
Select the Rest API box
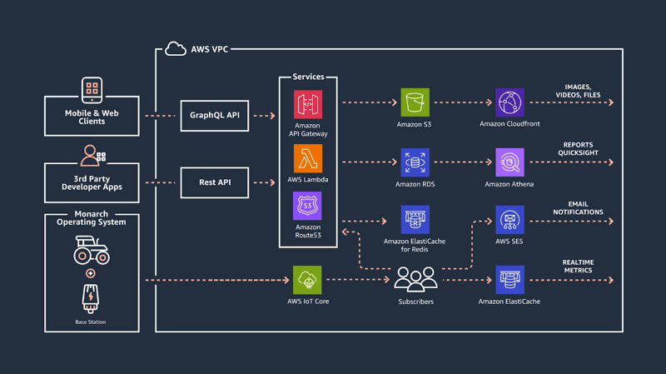coord(215,183)
